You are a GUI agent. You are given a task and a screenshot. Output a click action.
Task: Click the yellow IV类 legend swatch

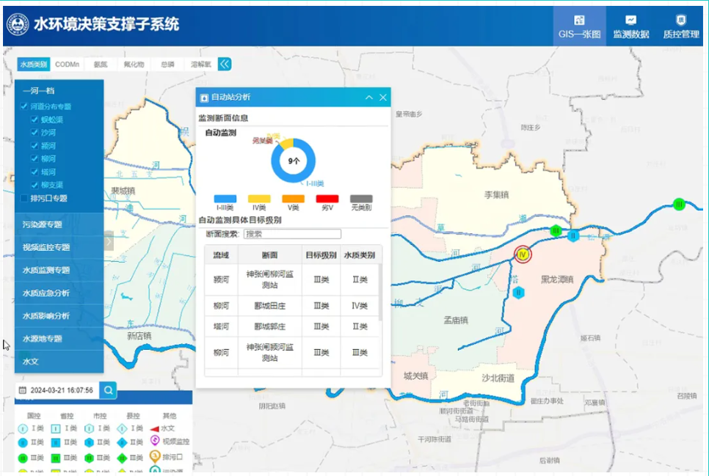pyautogui.click(x=259, y=199)
